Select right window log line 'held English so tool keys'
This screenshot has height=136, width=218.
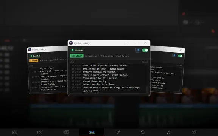162,73
